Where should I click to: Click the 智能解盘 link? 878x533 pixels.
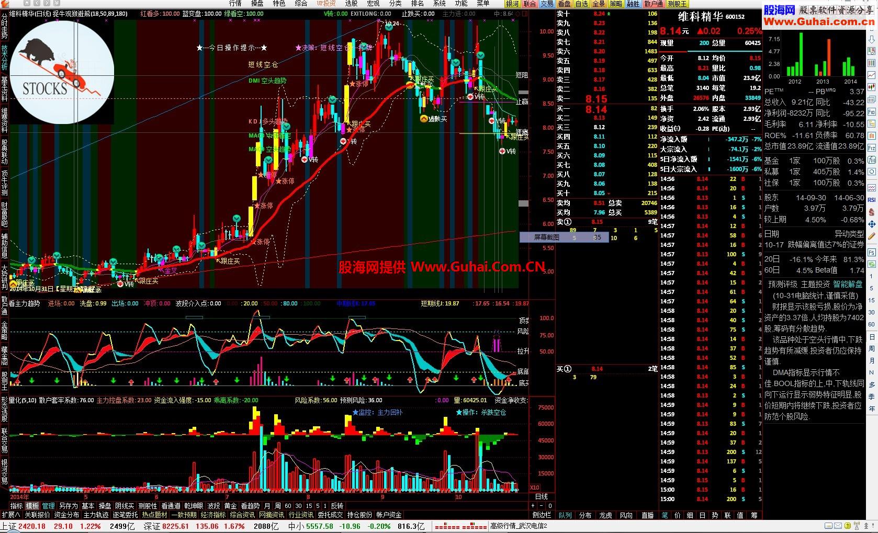[848, 284]
